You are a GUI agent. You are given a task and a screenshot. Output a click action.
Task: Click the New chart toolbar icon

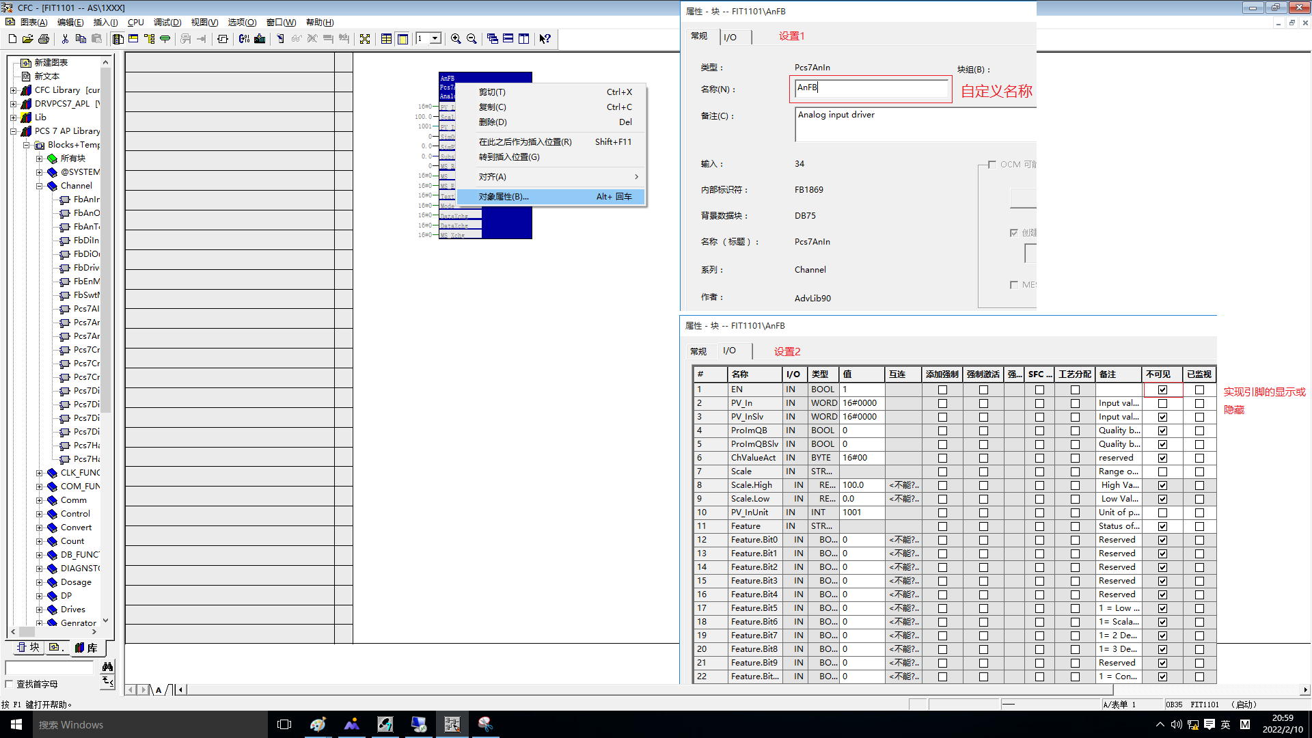pos(12,39)
